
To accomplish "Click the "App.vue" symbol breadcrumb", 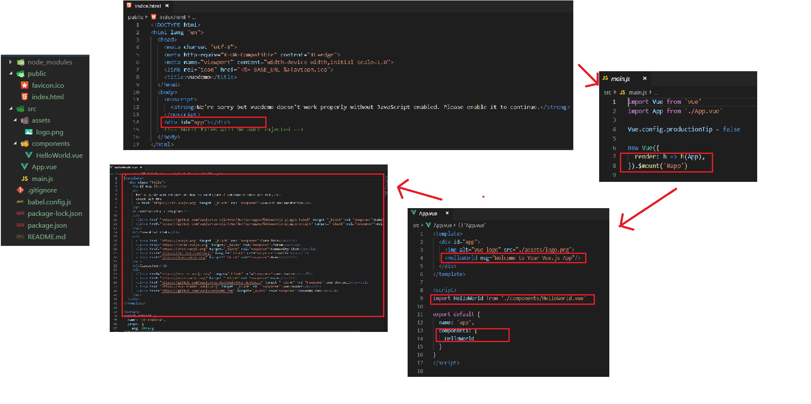I will (x=472, y=225).
